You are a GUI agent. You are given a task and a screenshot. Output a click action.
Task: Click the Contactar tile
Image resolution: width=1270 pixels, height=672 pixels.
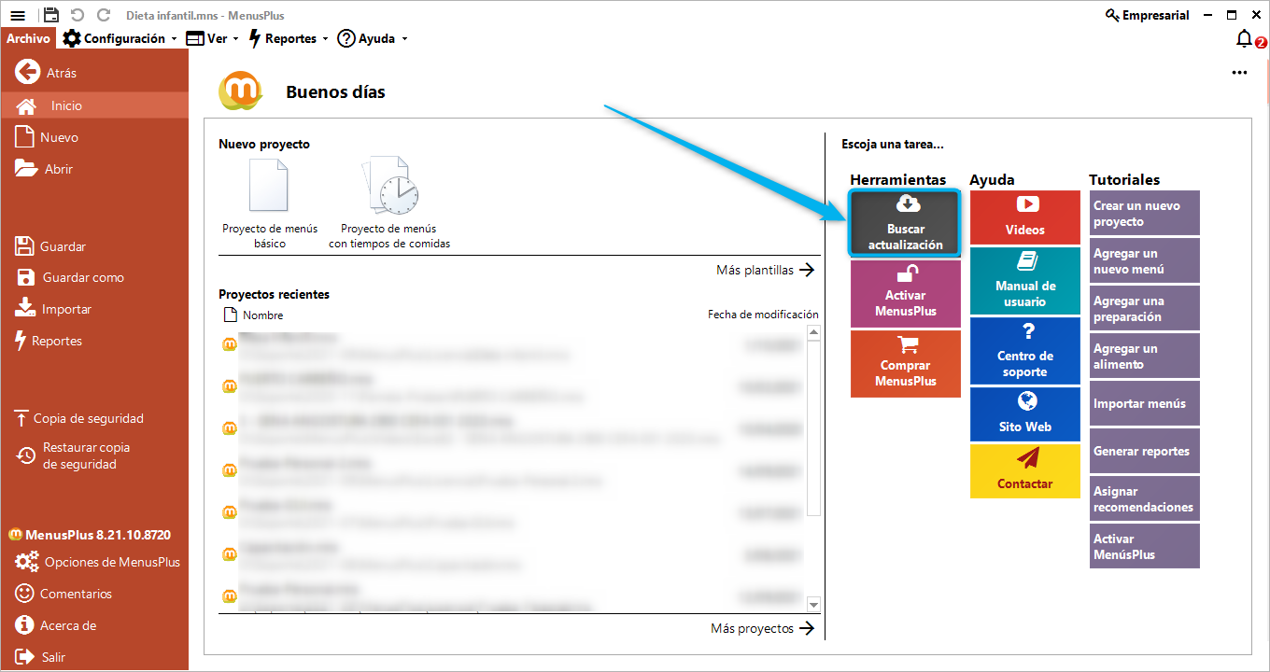pos(1025,471)
